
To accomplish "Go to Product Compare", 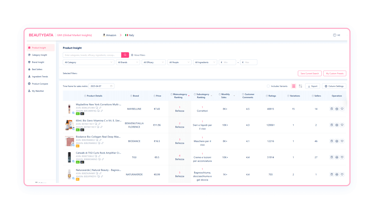I will 41,84.
